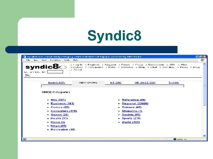Open the Recreation (18) category

[x=63, y=129]
